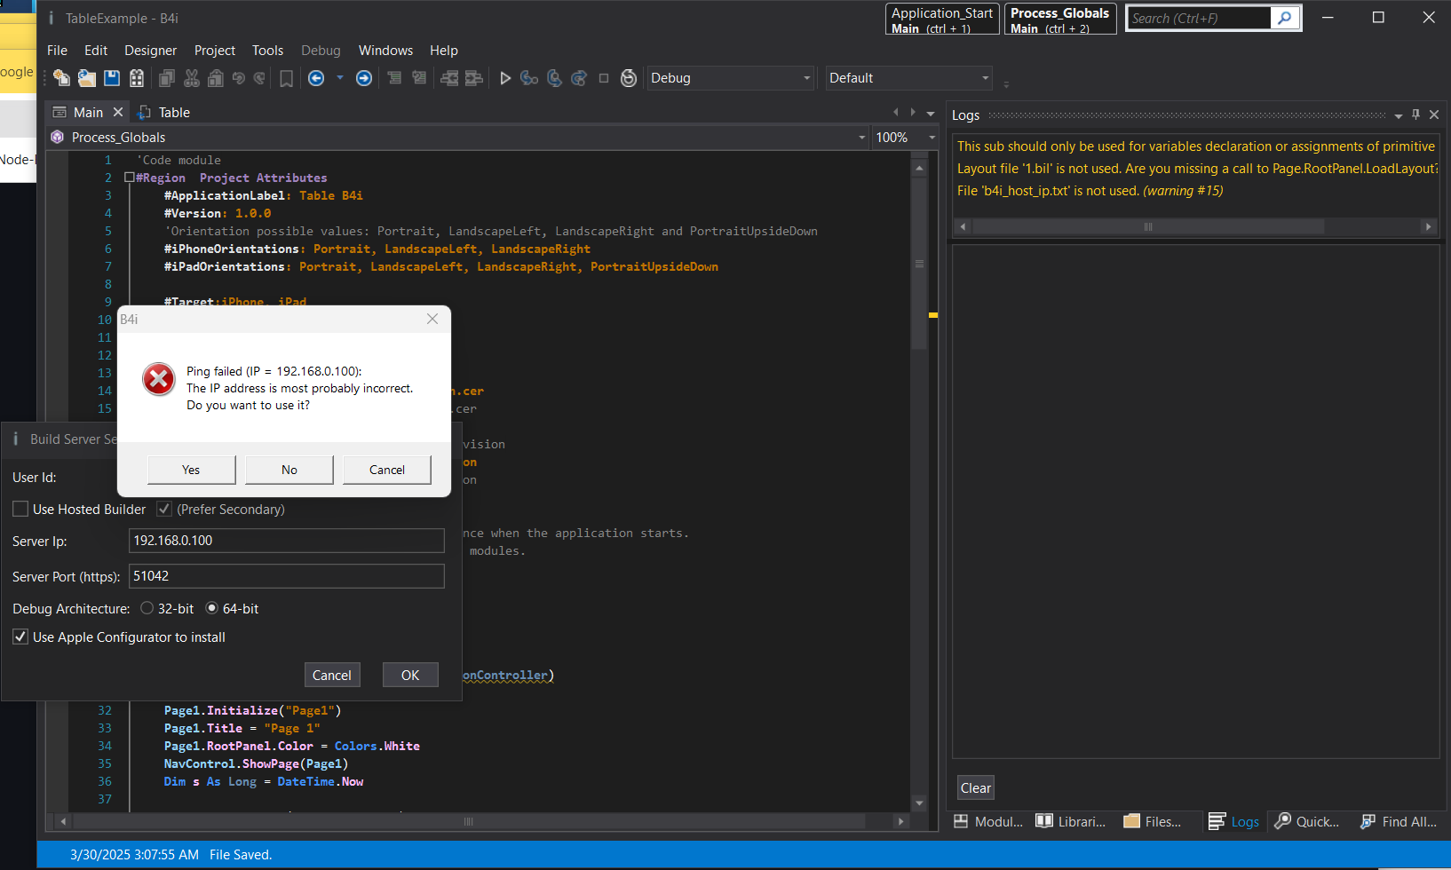Uncheck Use Apple Configurator to install

point(20,637)
